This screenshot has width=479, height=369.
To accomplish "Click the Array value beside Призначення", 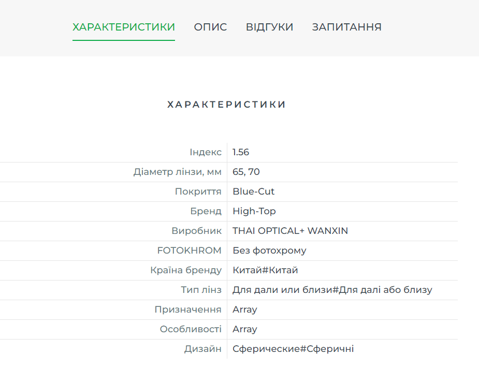I will (244, 309).
